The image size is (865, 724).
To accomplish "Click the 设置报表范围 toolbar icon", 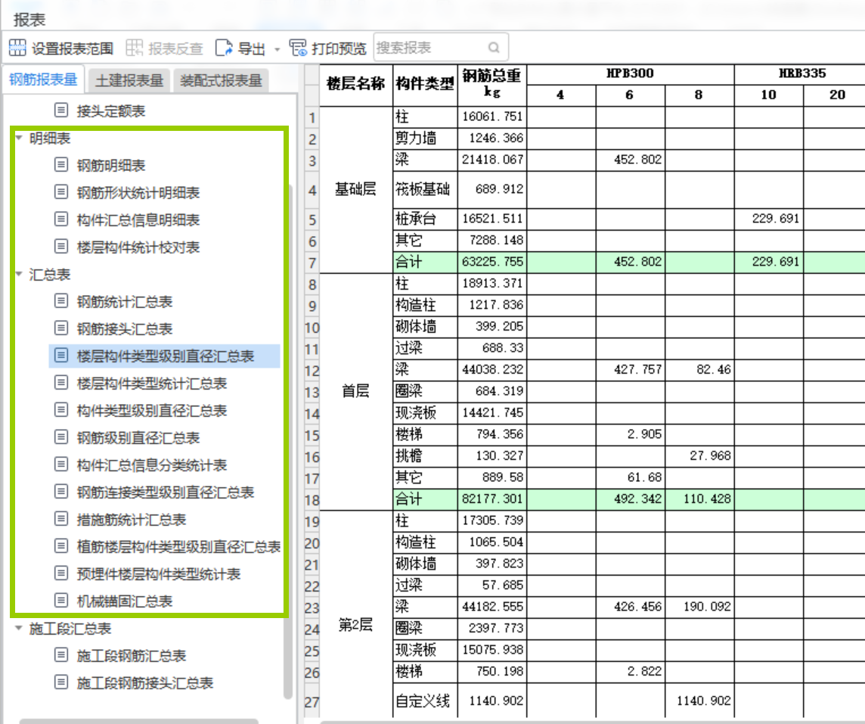I will pyautogui.click(x=17, y=48).
